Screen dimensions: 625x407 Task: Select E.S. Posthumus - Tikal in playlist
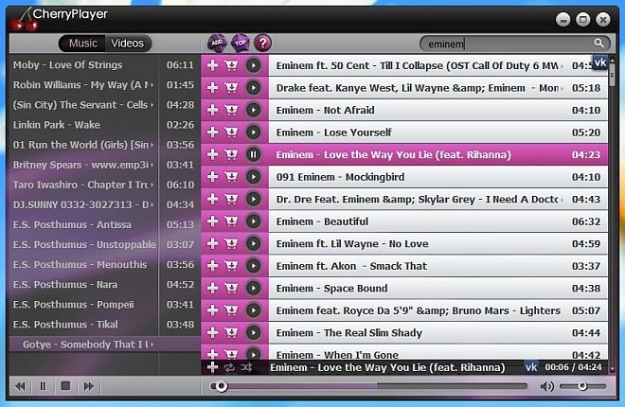[103, 324]
